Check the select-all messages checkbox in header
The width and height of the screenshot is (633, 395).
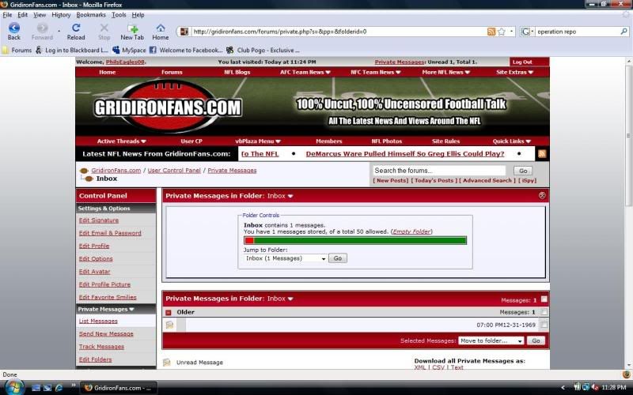pyautogui.click(x=544, y=299)
